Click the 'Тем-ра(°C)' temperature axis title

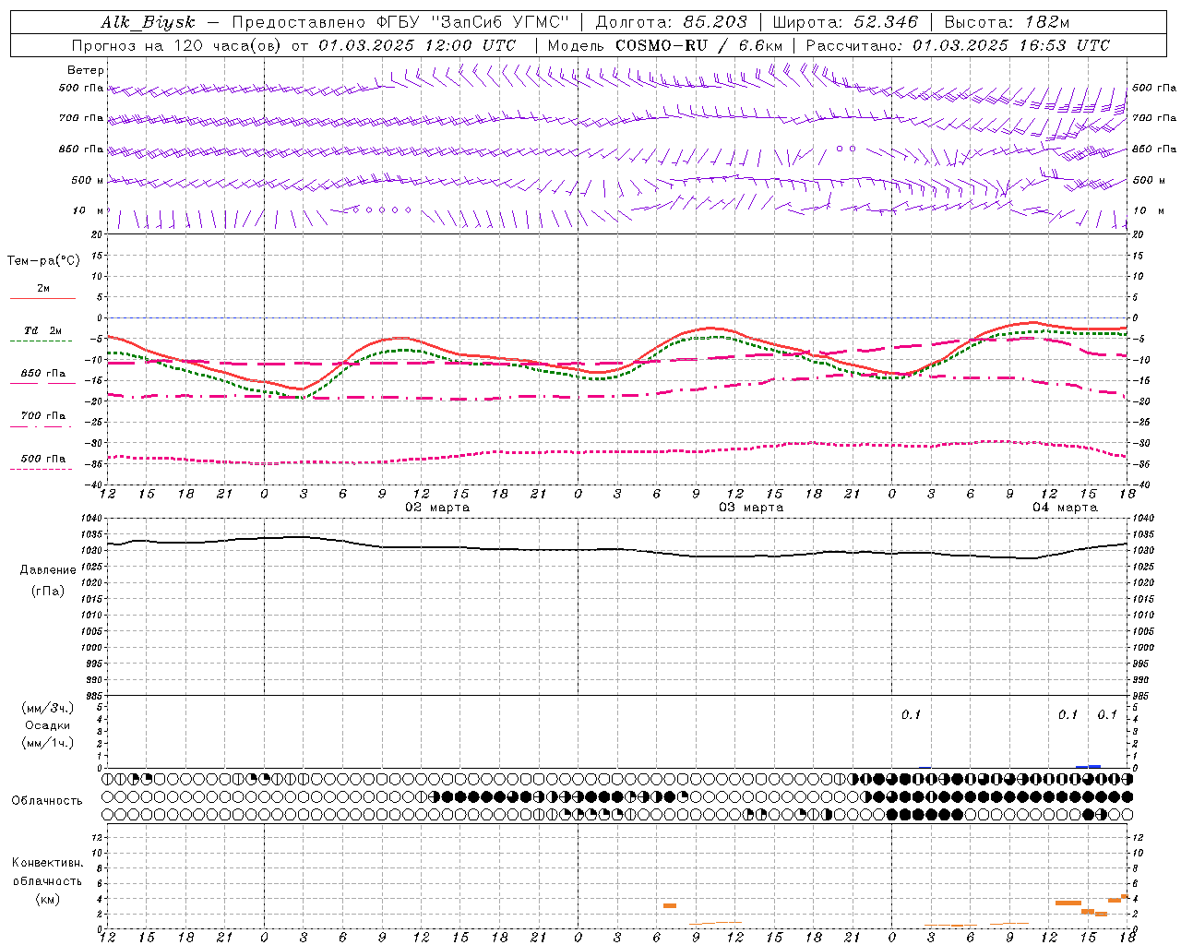[x=43, y=261]
